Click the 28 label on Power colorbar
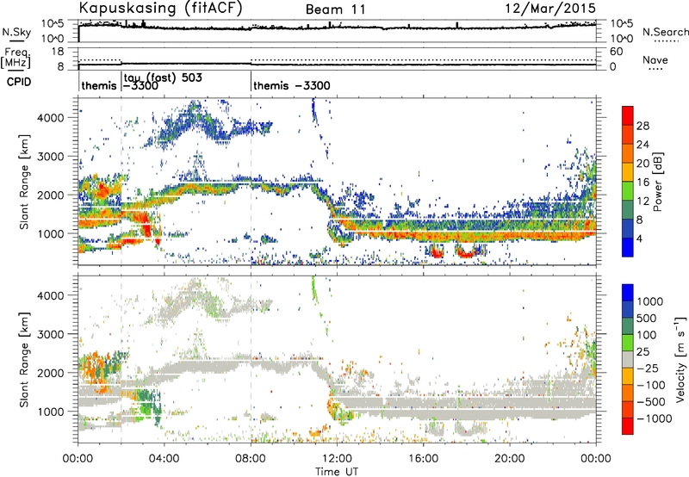This screenshot has width=689, height=477. tap(642, 126)
